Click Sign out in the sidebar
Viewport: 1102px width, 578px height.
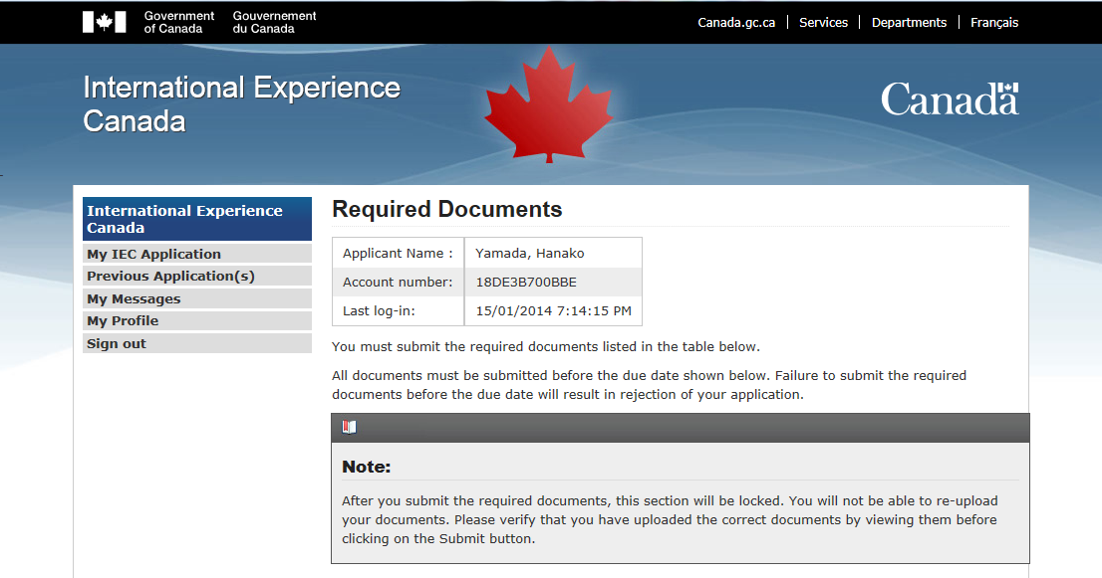[197, 343]
